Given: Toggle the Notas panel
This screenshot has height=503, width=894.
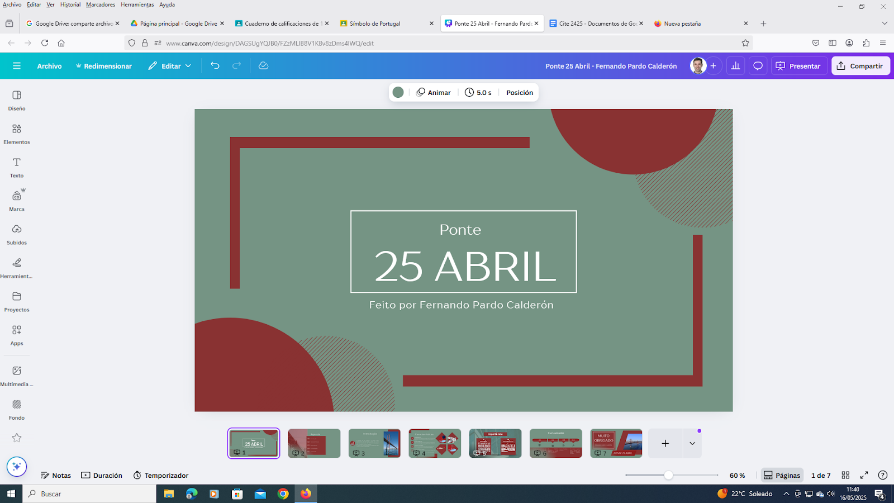Looking at the screenshot, I should pos(56,475).
